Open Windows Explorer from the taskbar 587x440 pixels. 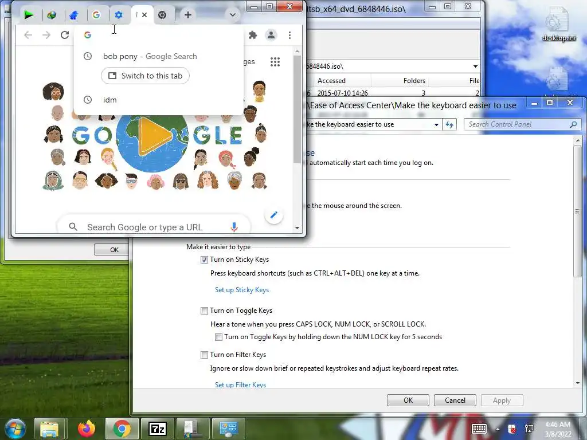(49, 429)
